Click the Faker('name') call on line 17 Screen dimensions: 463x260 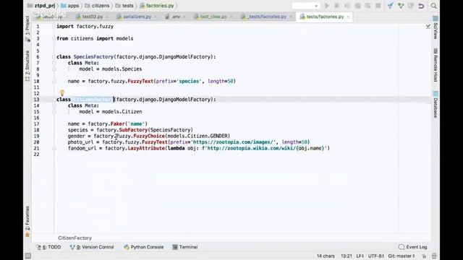tap(129, 123)
